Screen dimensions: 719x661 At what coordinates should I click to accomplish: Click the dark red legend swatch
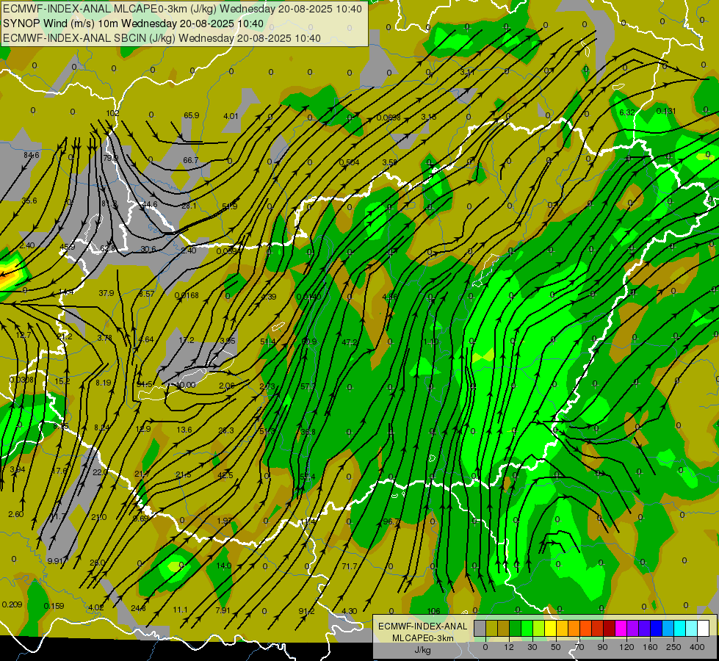click(x=610, y=628)
